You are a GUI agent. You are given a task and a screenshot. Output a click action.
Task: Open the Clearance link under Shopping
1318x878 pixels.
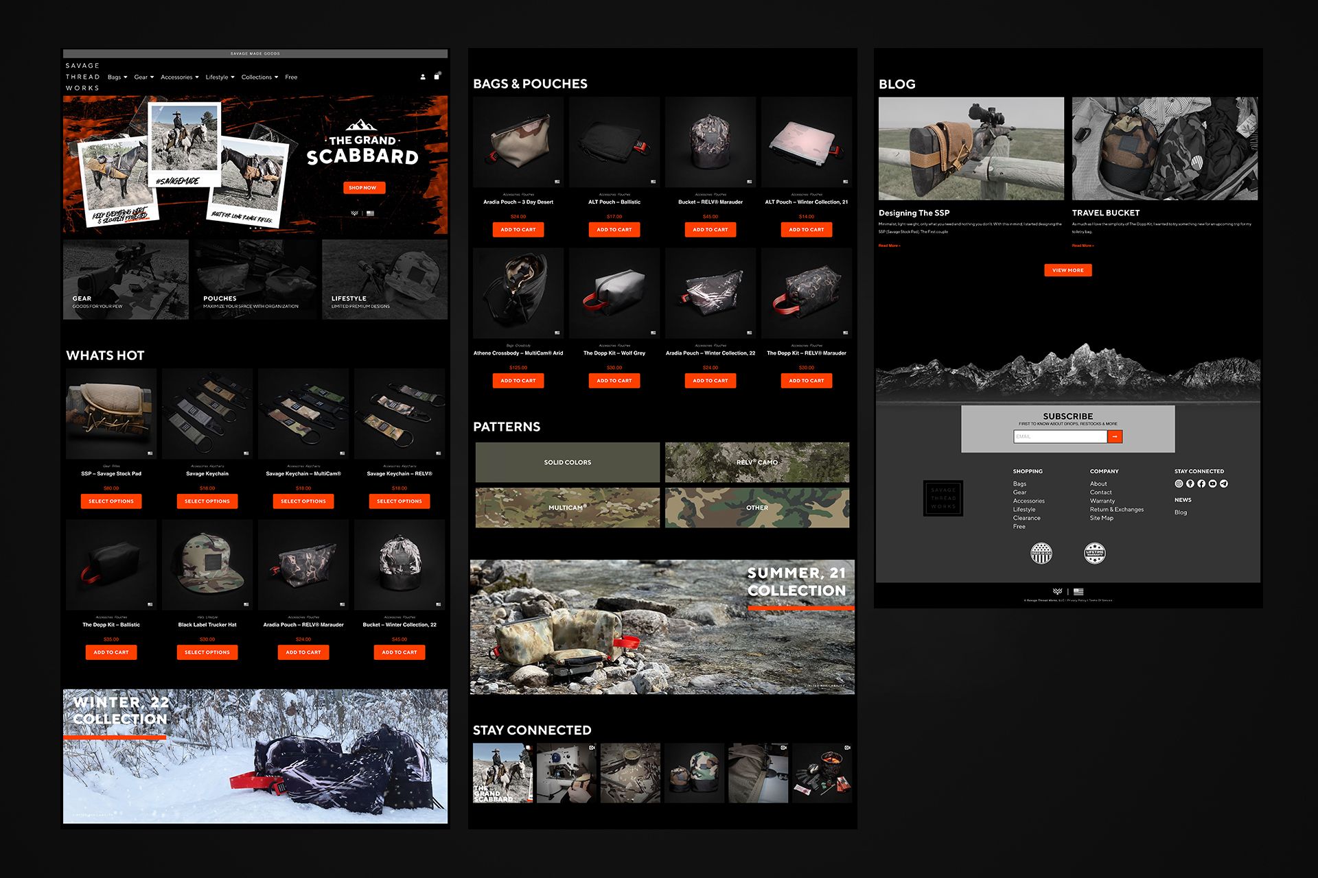coord(1026,518)
